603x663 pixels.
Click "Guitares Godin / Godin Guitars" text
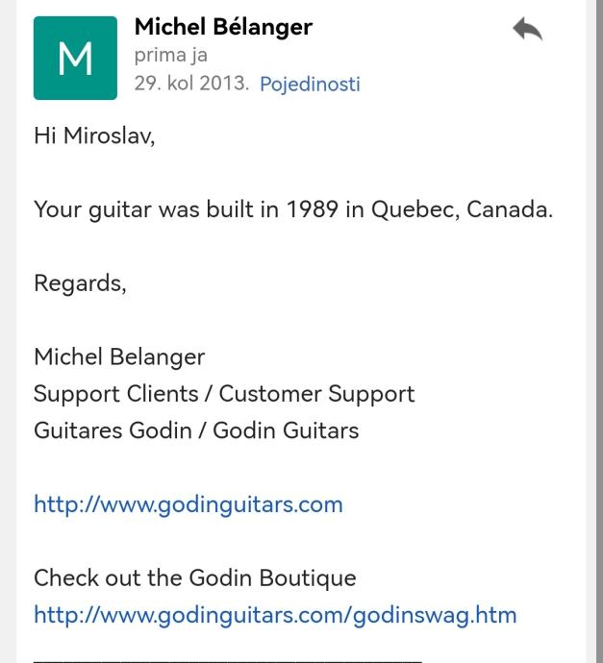pos(196,430)
